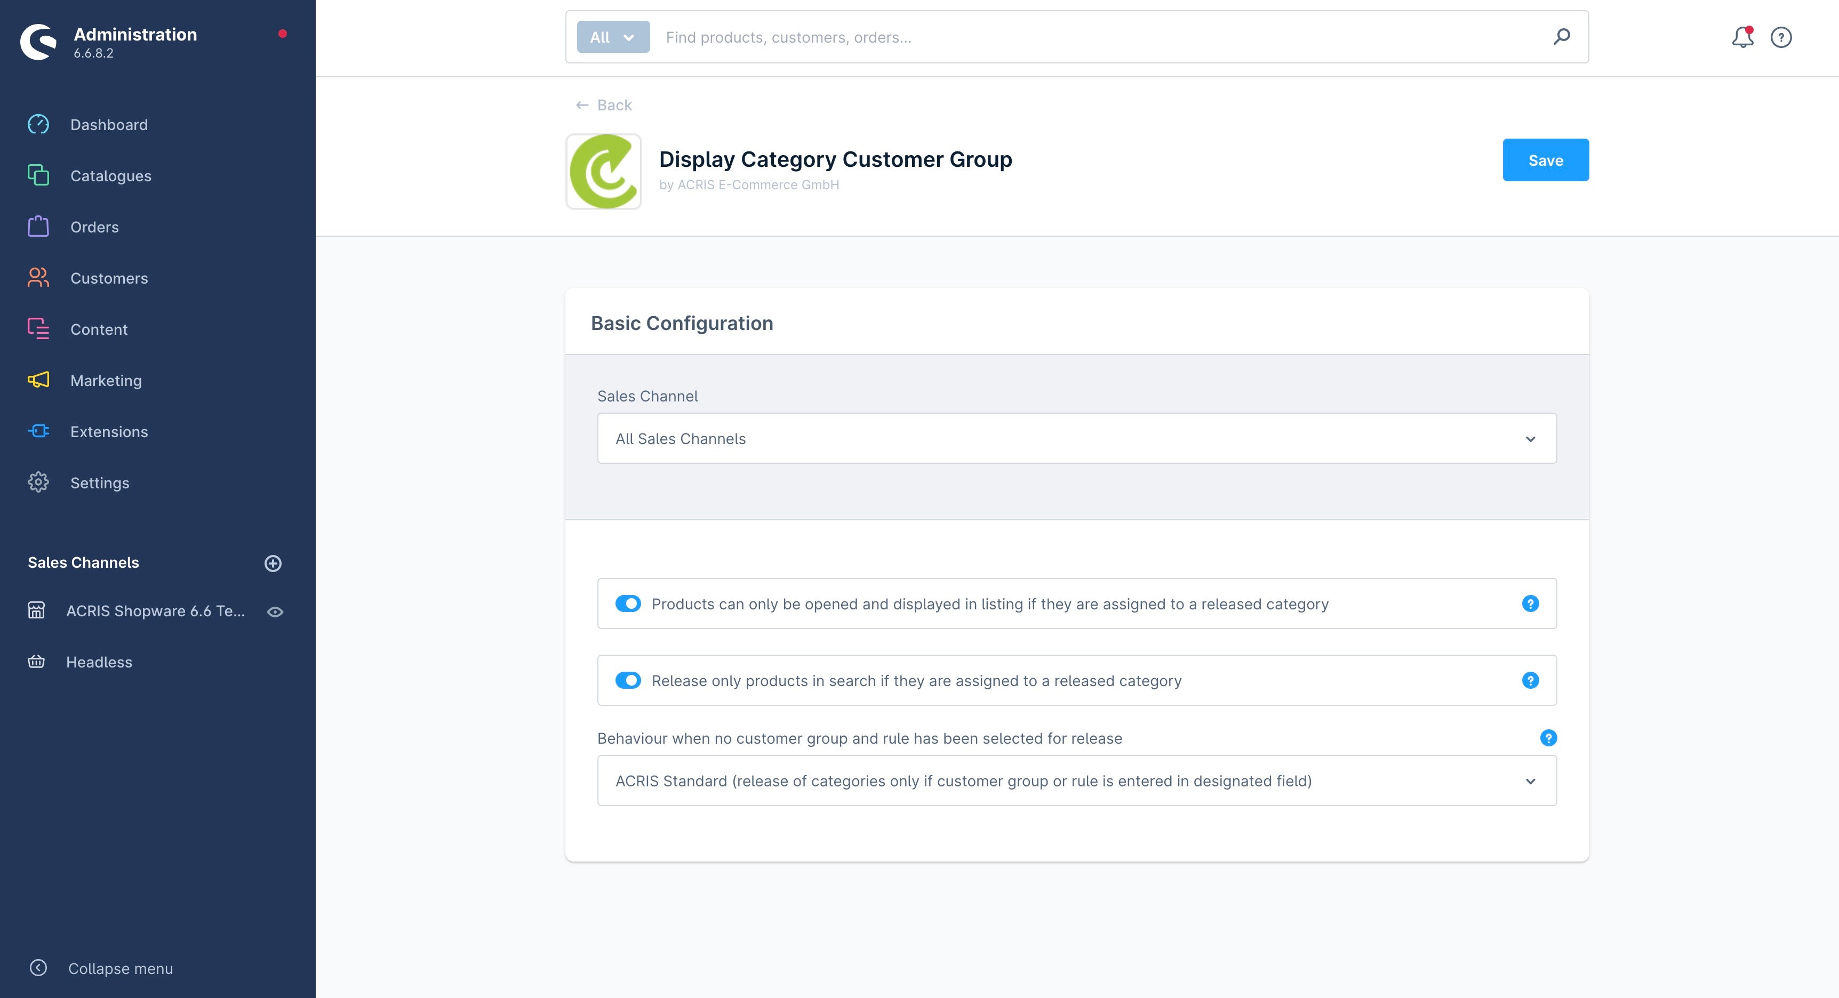Click Display Category Customer Group title
The width and height of the screenshot is (1839, 998).
pyautogui.click(x=835, y=159)
